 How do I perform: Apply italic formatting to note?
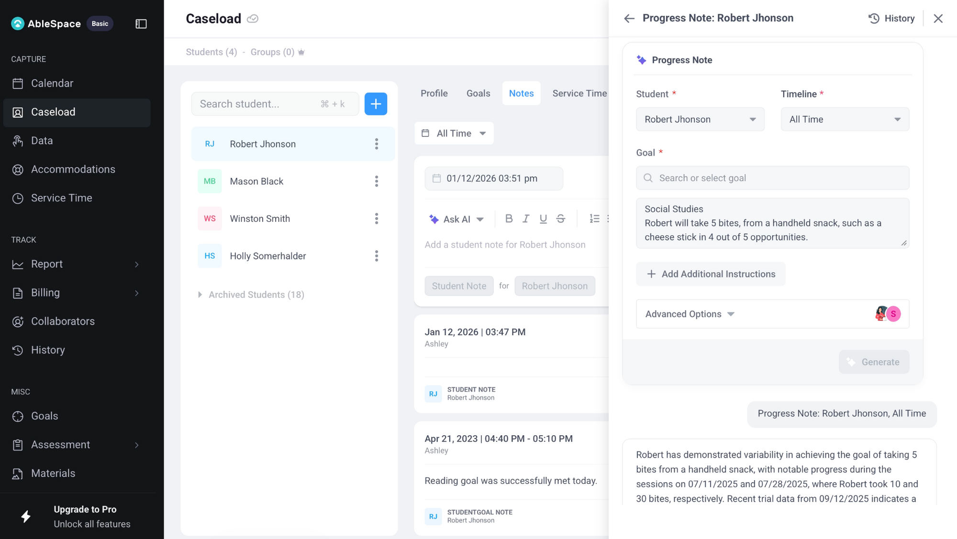pos(526,219)
